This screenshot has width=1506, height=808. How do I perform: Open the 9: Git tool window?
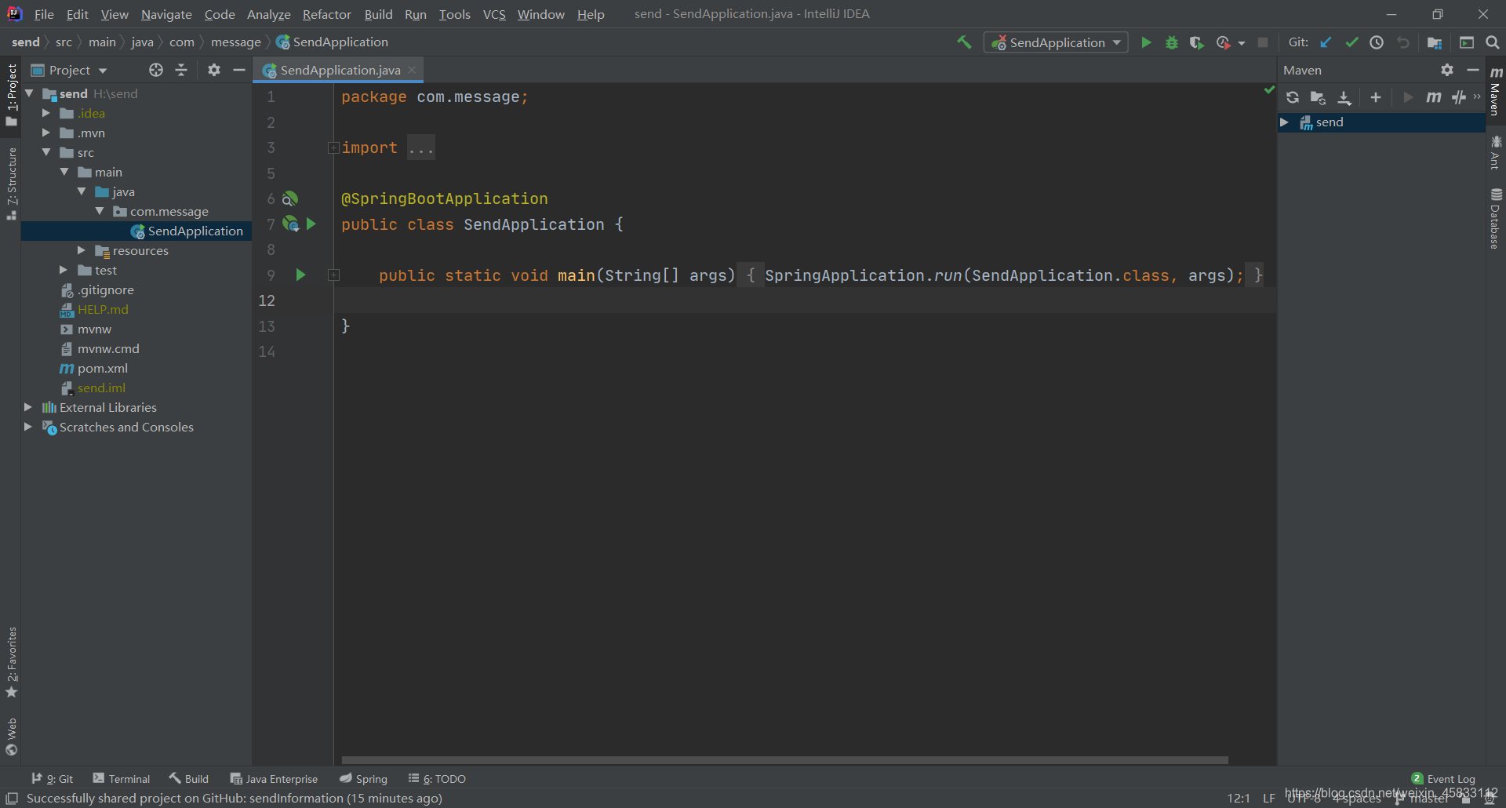pyautogui.click(x=52, y=778)
